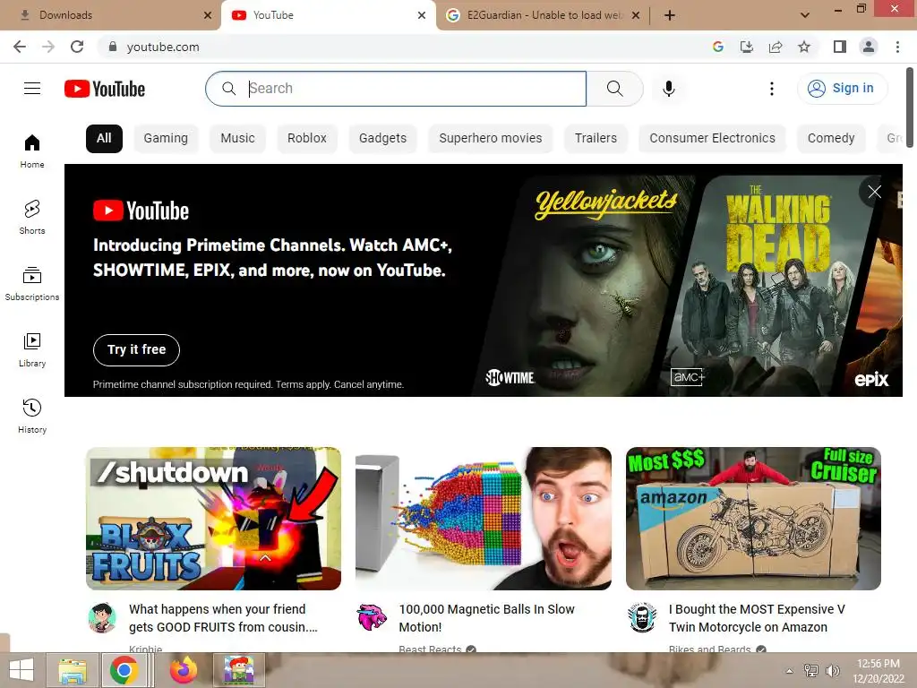Go back with browser back arrow
Screen dimensions: 917x688
(x=20, y=47)
